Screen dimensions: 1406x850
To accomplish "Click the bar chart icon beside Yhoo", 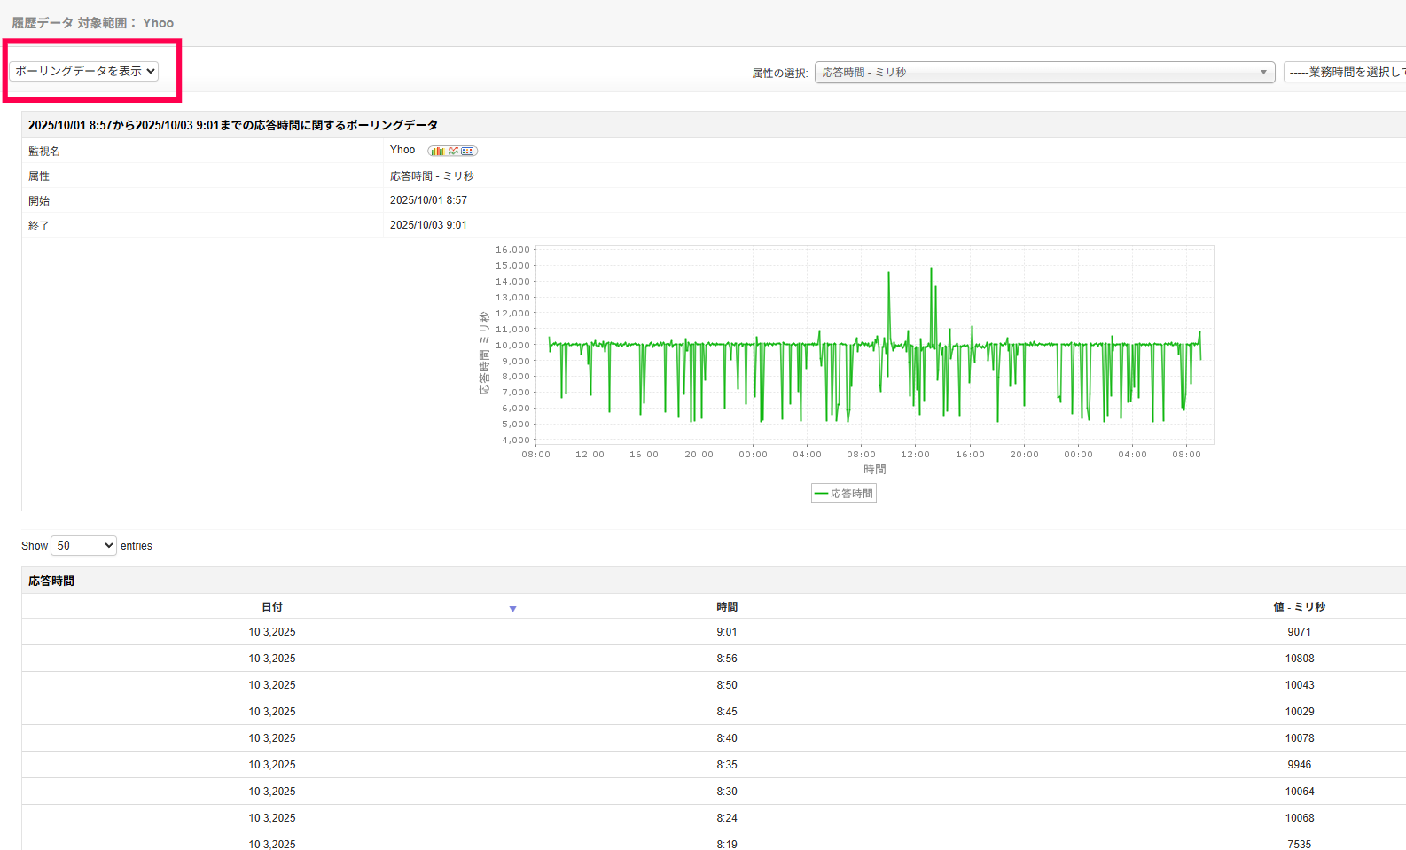I will point(437,152).
